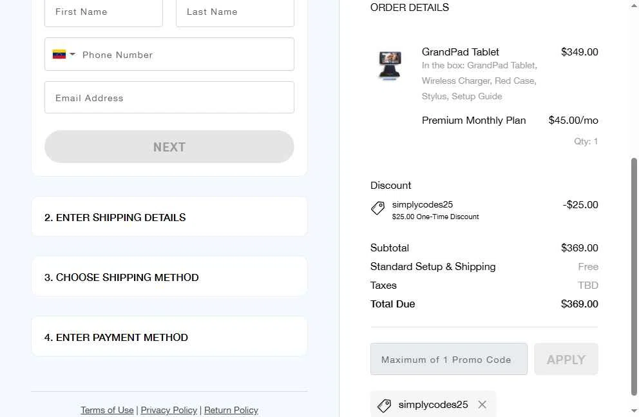Click the Taxes TBD value
This screenshot has width=639, height=417.
pos(587,286)
